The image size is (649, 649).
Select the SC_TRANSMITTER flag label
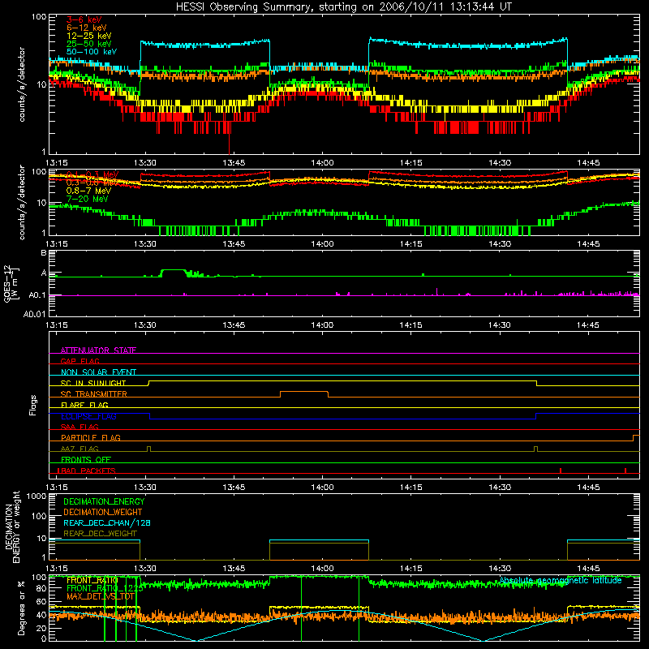pyautogui.click(x=93, y=394)
